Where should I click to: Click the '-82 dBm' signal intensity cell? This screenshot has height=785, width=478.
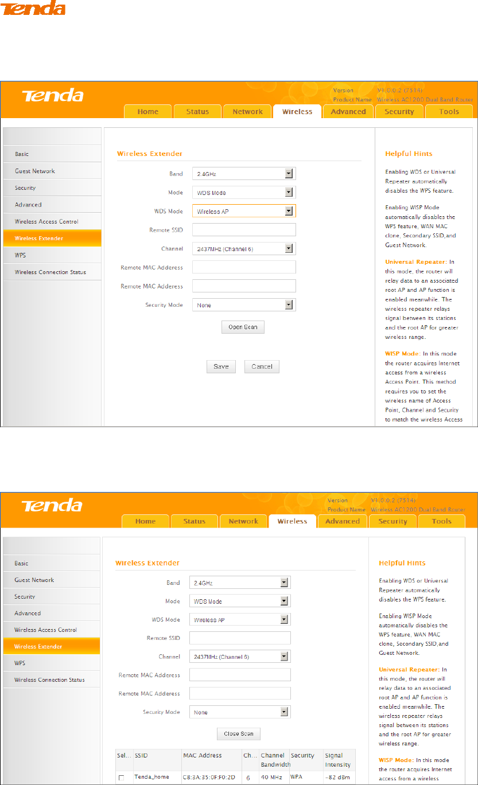coord(337,777)
